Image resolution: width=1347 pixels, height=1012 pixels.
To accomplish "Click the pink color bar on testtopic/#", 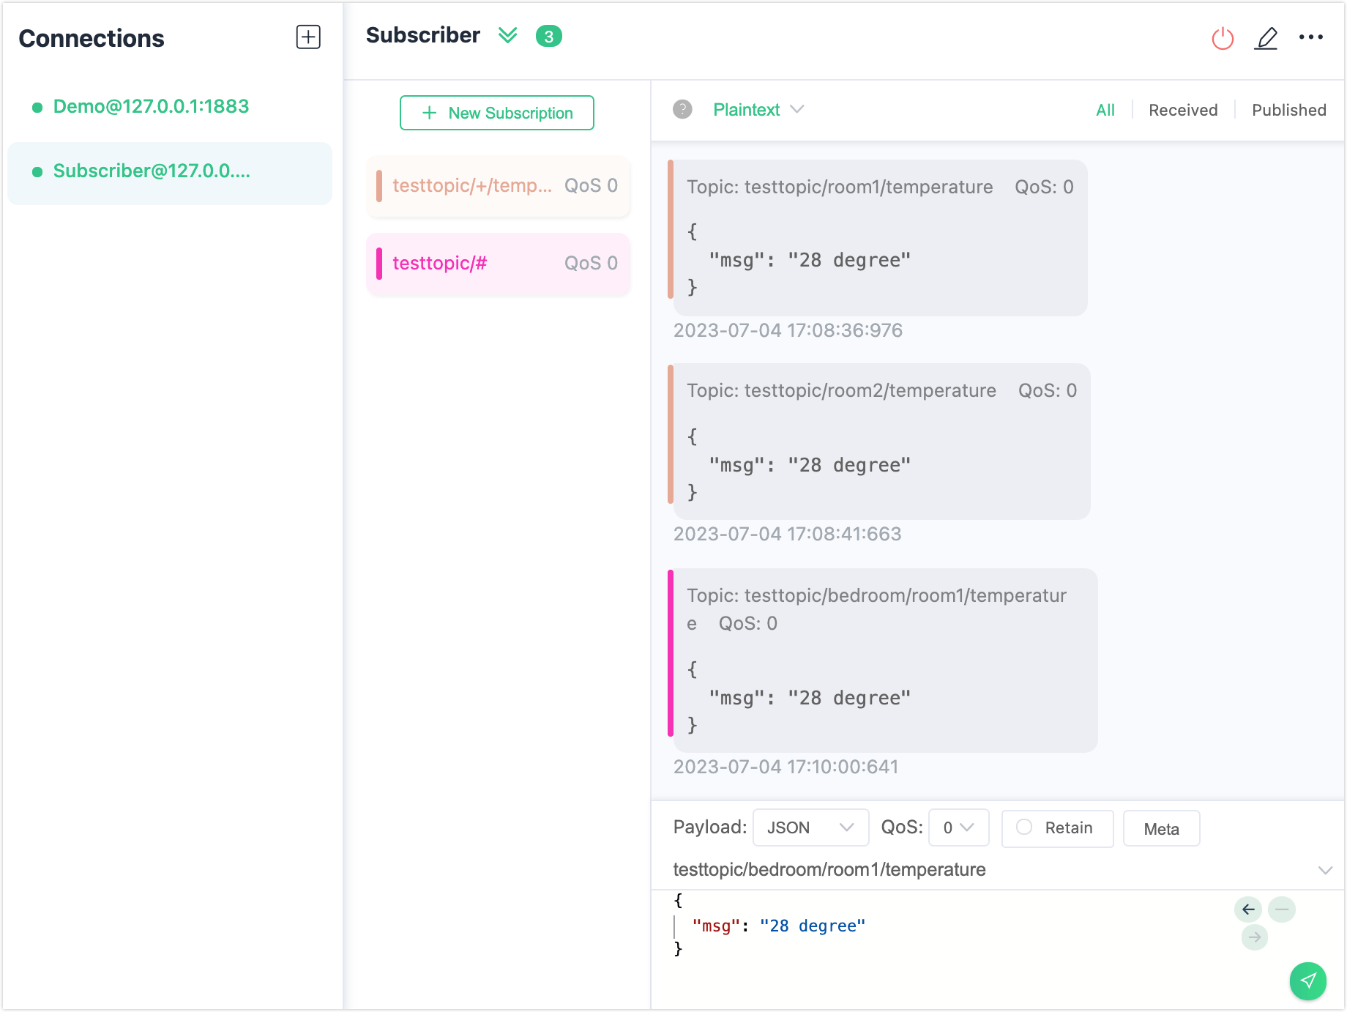I will click(x=379, y=264).
